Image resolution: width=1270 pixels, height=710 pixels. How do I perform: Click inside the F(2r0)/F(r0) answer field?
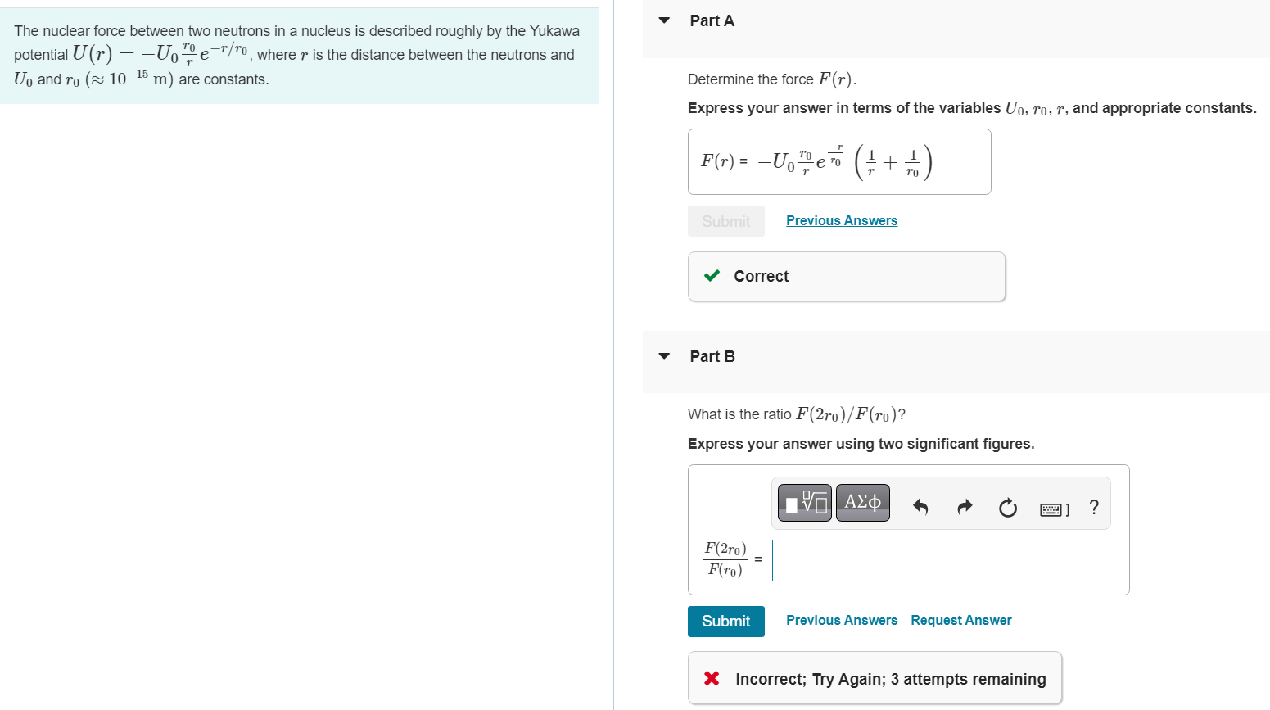pos(940,560)
